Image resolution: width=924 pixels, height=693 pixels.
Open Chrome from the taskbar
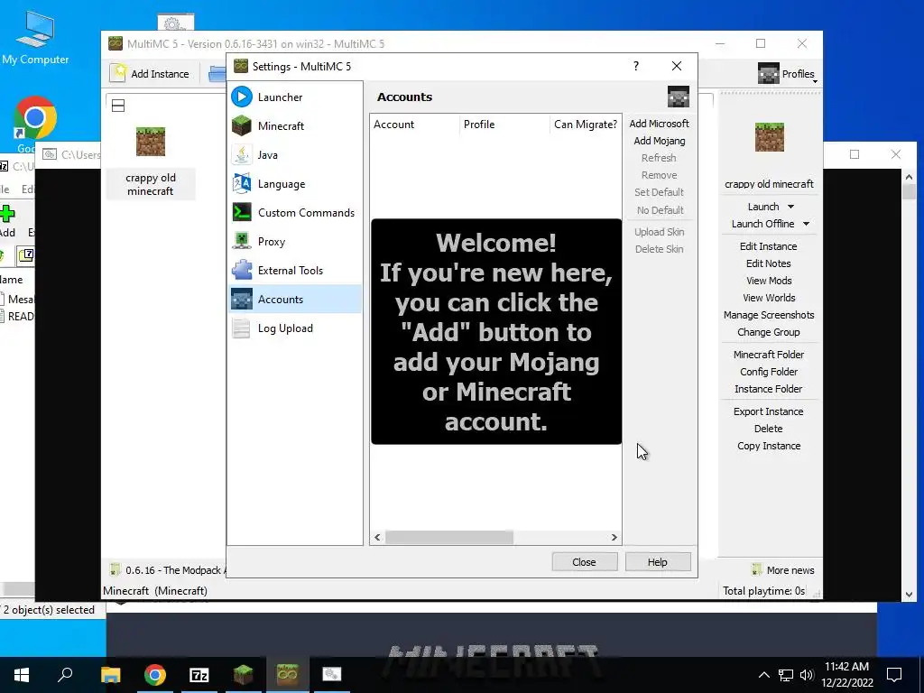[x=154, y=675]
